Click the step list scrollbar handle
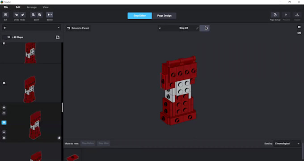Viewport: 304px width, 161px height. click(62, 107)
